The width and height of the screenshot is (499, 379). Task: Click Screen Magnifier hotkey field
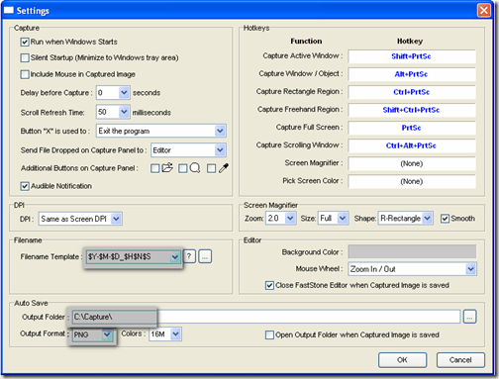412,163
